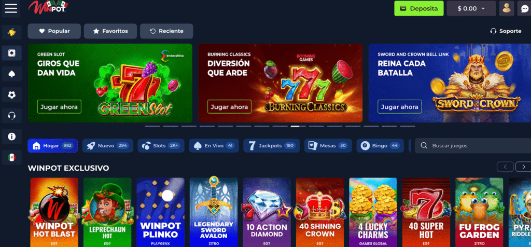Viewport: 531px width, 247px height.
Task: Select the spade live casino sidebar icon
Action: click(11, 74)
